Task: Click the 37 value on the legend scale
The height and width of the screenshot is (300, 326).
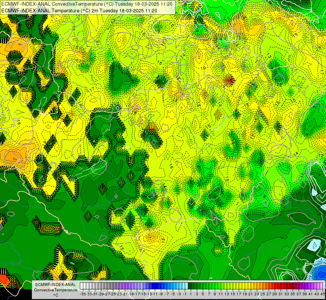Action: pos(299,294)
